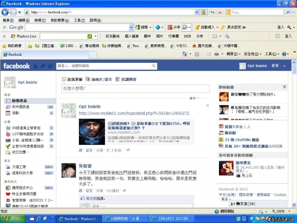Open the 說明 Help menu
The image size is (297, 223).
[95, 20]
